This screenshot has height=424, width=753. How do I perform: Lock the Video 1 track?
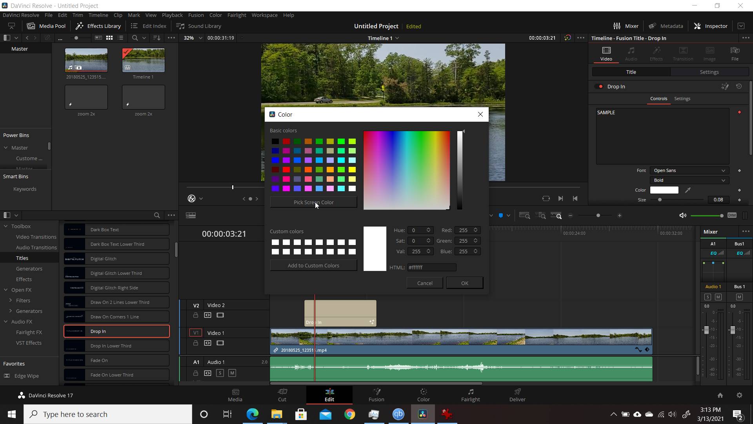195,343
